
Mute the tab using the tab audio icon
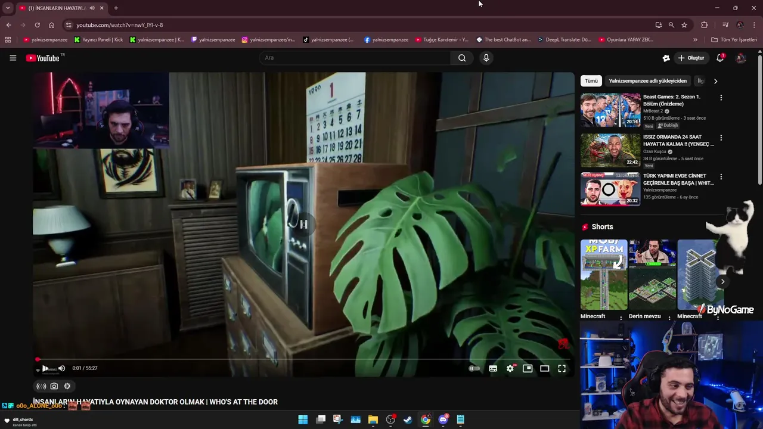coord(92,8)
